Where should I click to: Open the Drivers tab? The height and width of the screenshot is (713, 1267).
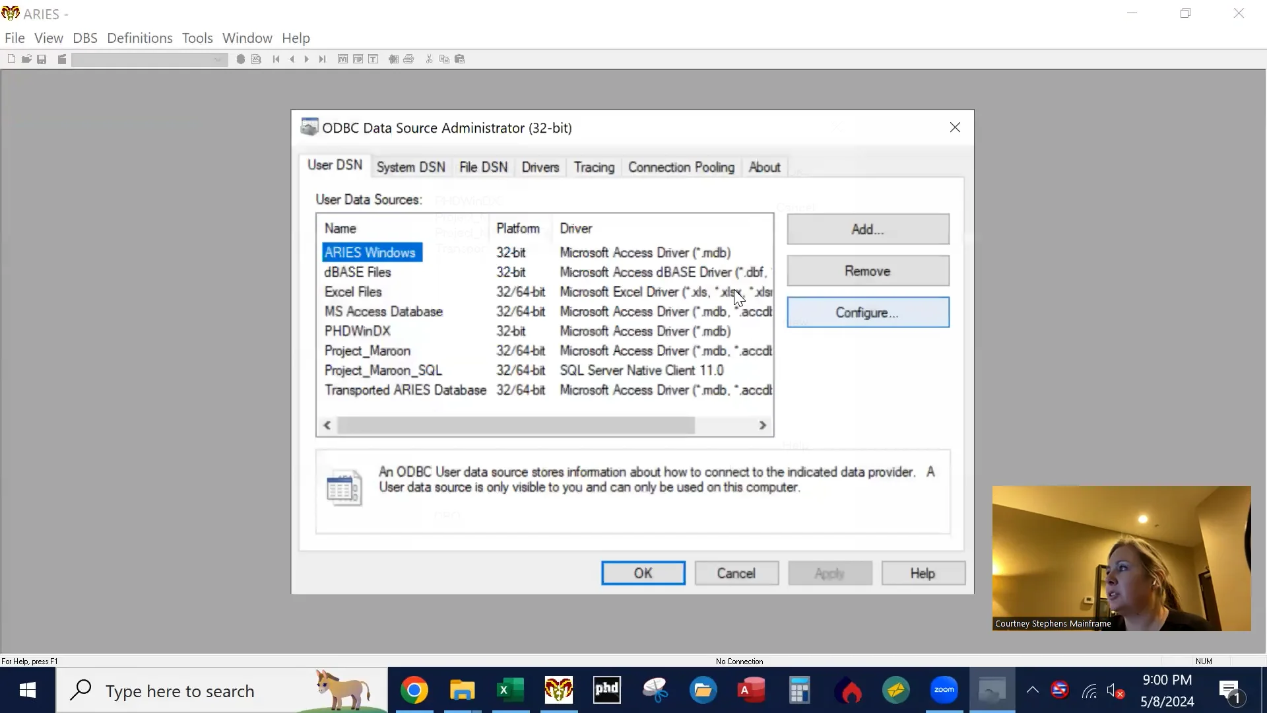click(x=540, y=168)
